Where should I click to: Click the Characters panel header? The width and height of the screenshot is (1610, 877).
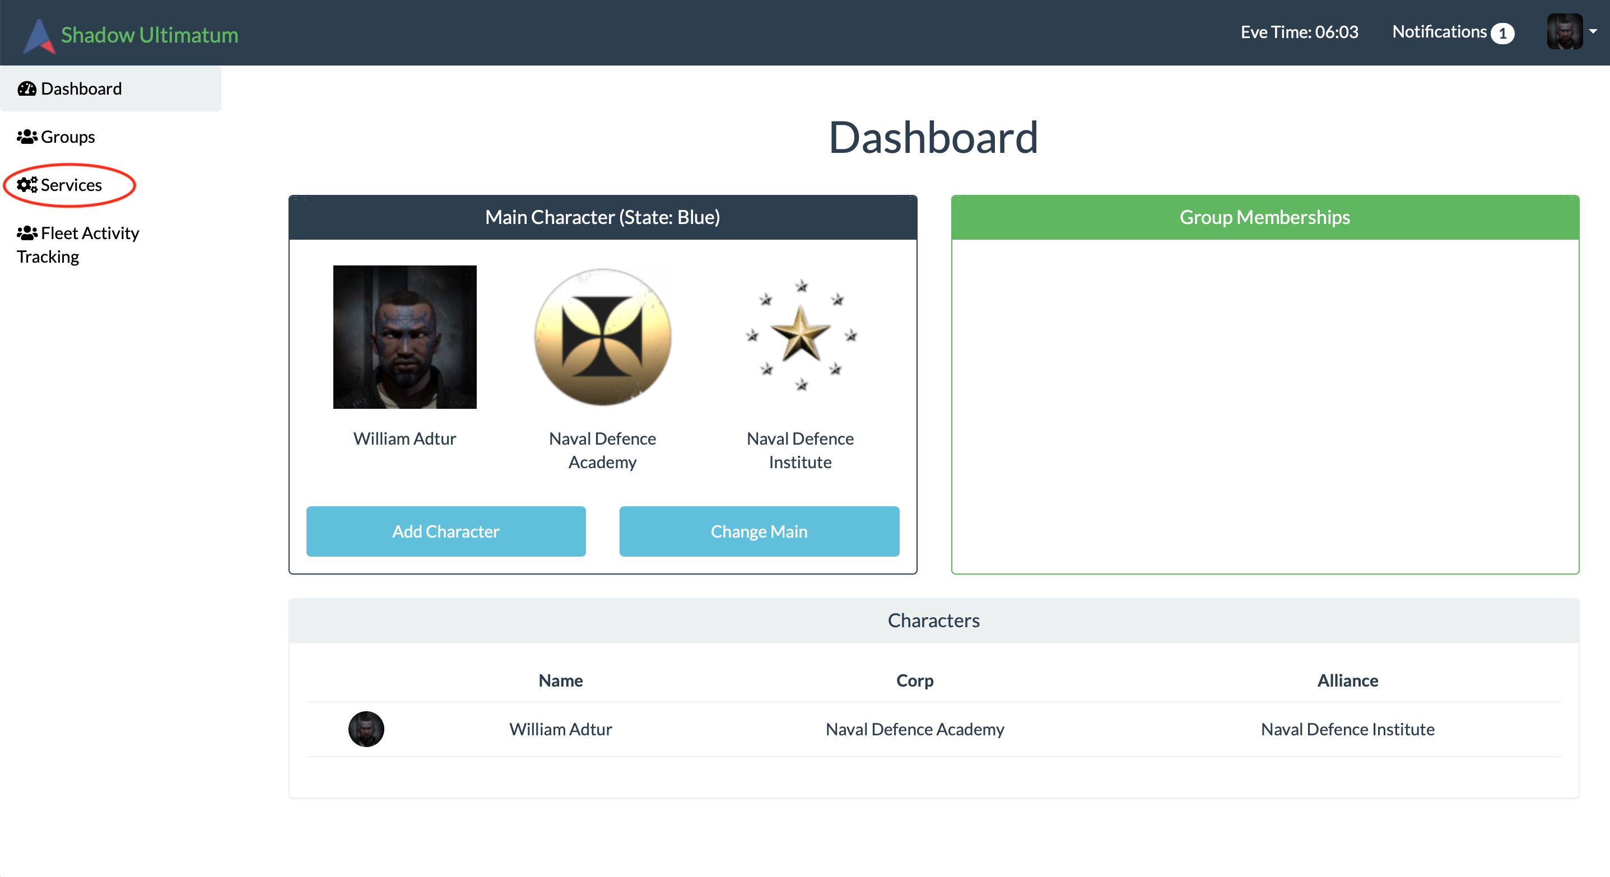(x=934, y=621)
